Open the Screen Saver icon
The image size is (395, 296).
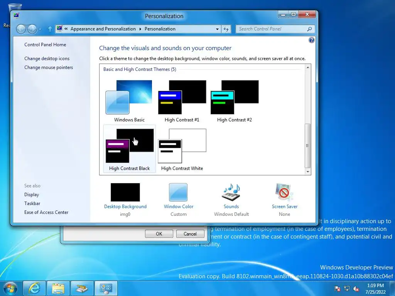point(284,192)
